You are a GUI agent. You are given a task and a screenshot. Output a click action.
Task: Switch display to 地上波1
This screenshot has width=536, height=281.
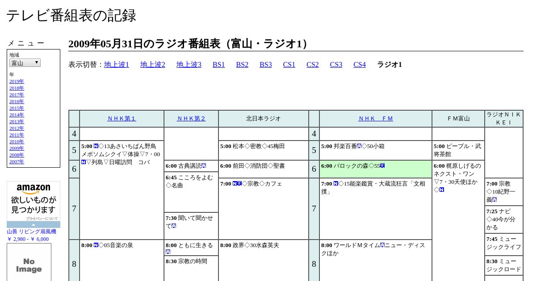[x=117, y=65]
